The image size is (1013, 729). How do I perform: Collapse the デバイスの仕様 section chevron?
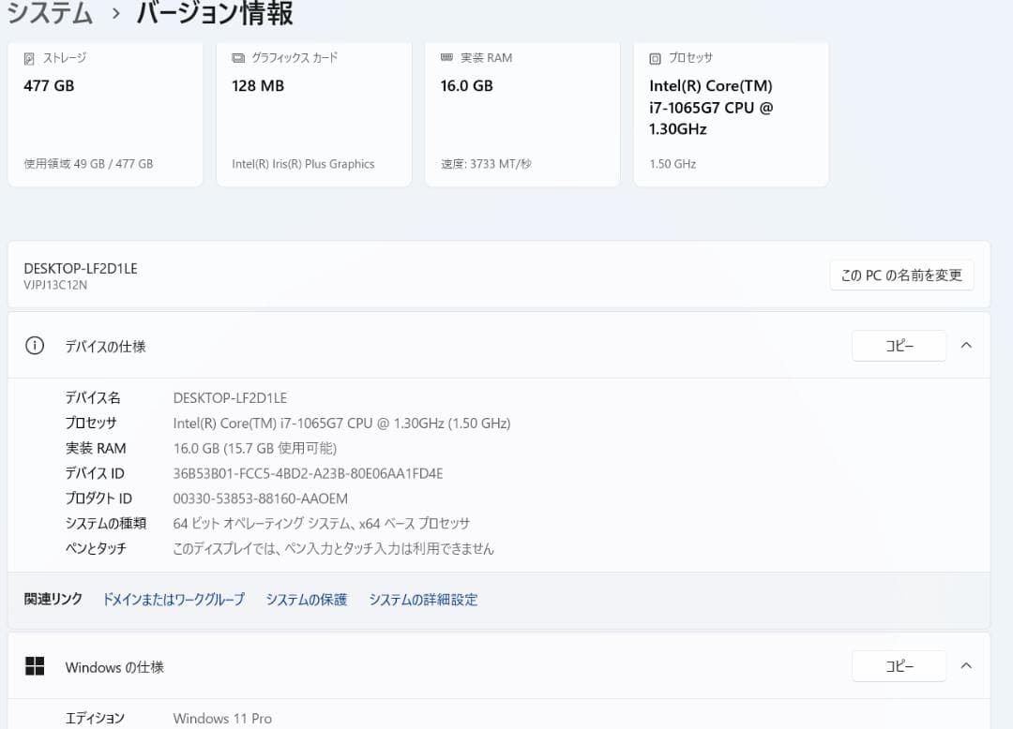coord(966,345)
